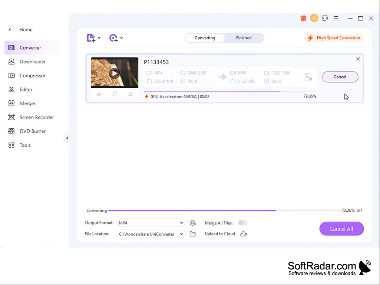Click the Upload to Cloud icon

pyautogui.click(x=244, y=234)
